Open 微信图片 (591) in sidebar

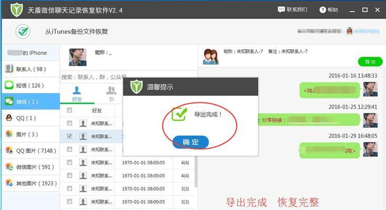pos(31,167)
